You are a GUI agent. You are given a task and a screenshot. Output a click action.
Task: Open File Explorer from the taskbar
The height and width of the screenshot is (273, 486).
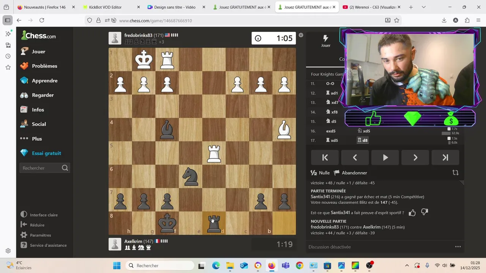click(230, 265)
